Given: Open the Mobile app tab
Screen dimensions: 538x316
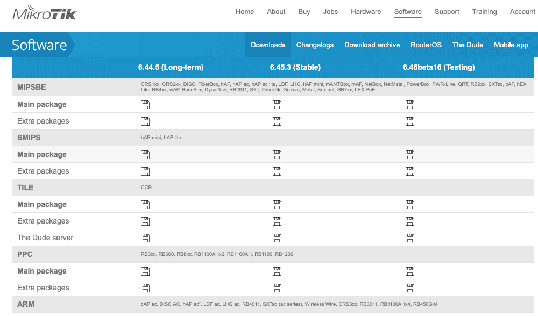Looking at the screenshot, I should (511, 45).
